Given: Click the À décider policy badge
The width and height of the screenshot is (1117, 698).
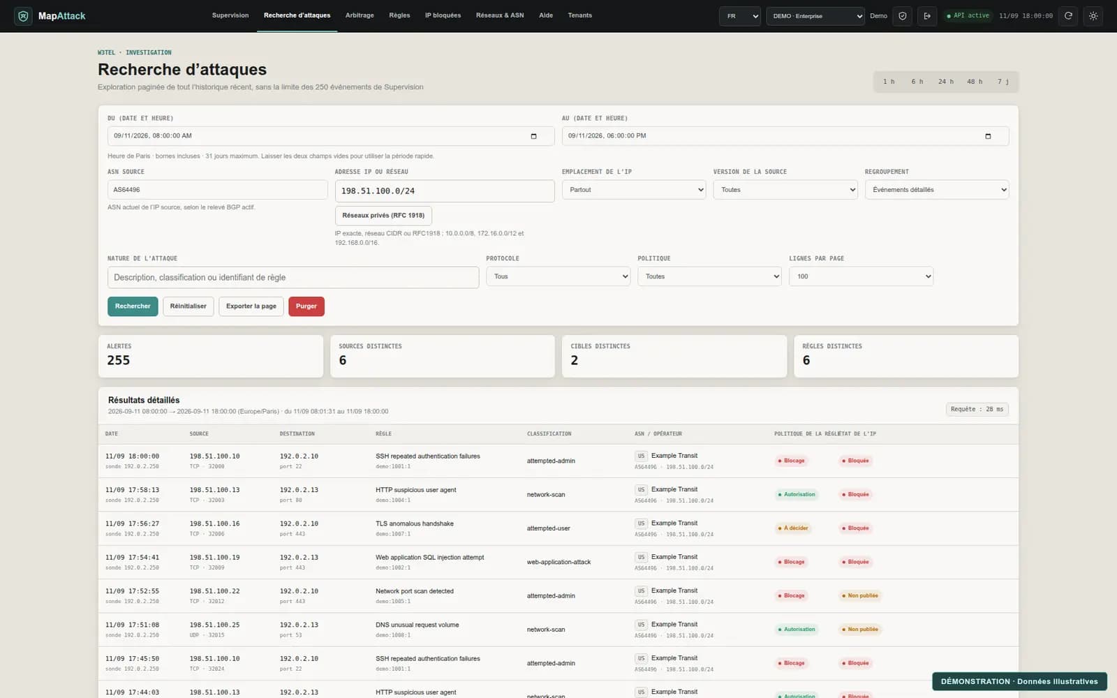Looking at the screenshot, I should [793, 528].
